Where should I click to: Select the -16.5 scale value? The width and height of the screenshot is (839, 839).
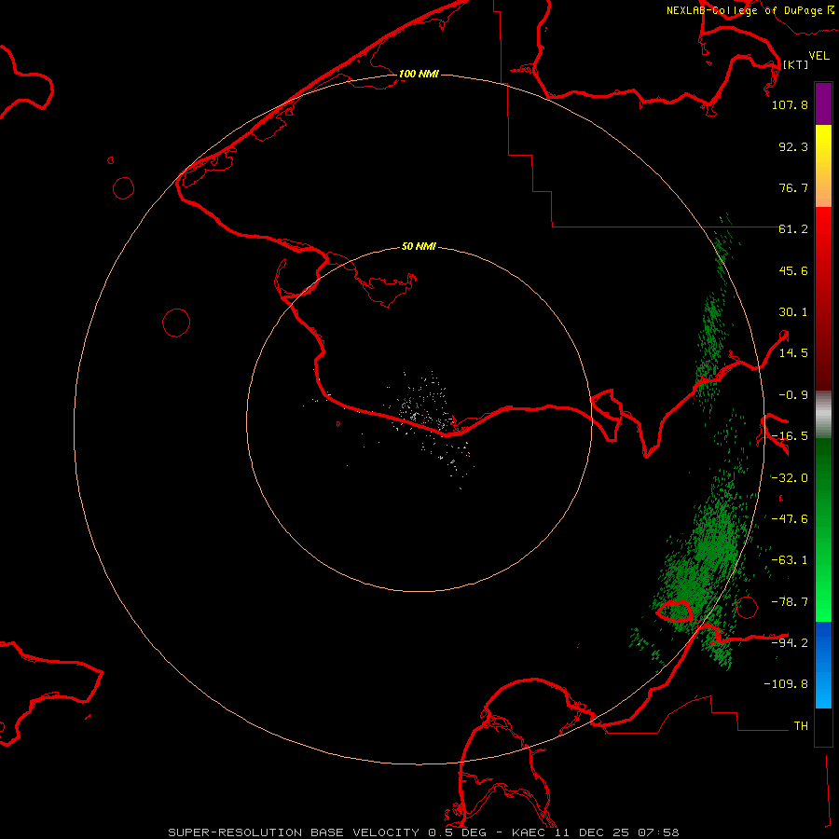790,436
